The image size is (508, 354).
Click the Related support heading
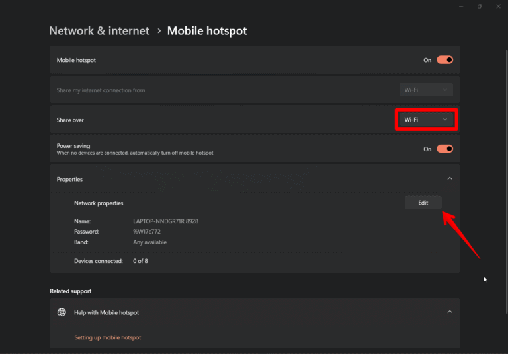[x=70, y=291]
